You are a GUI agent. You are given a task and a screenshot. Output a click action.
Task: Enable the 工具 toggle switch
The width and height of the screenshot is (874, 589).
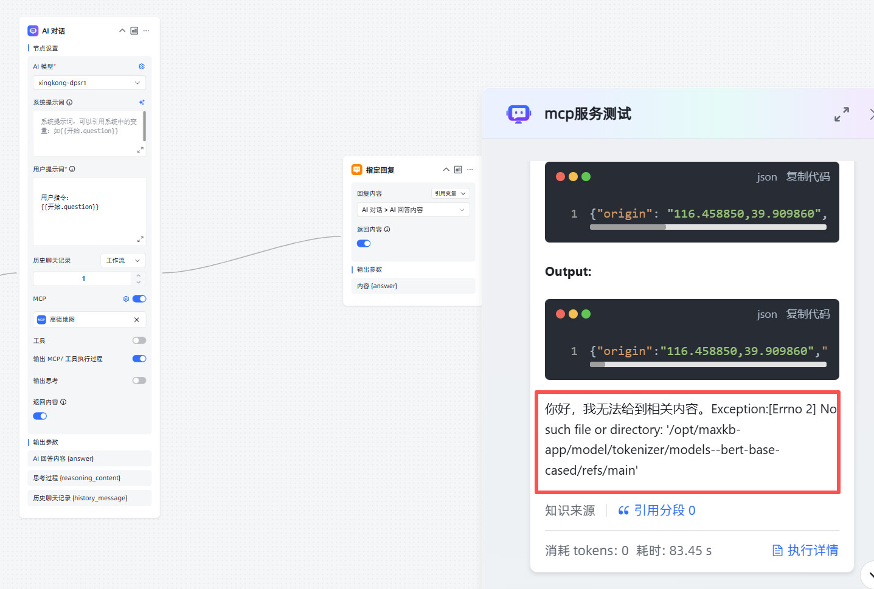[x=139, y=340]
